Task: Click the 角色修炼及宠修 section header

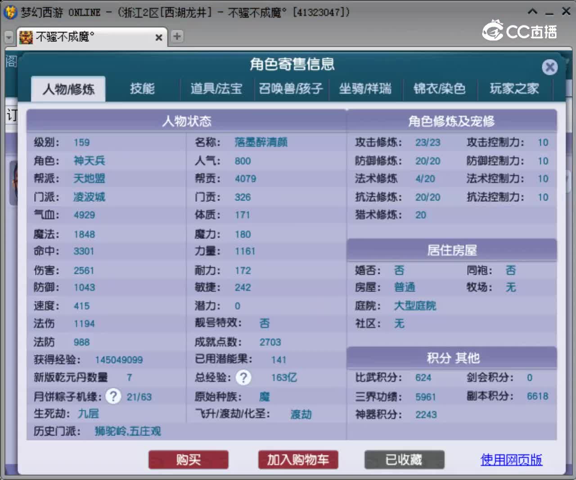Action: tap(451, 121)
